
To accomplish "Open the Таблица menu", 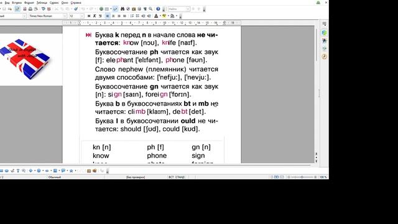I will [x=42, y=2].
